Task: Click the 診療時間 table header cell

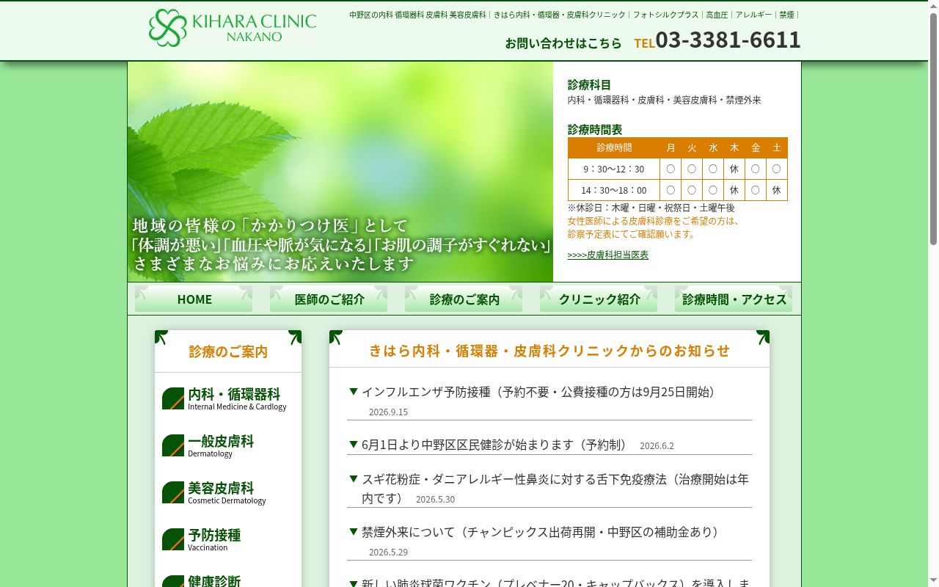Action: pos(614,147)
